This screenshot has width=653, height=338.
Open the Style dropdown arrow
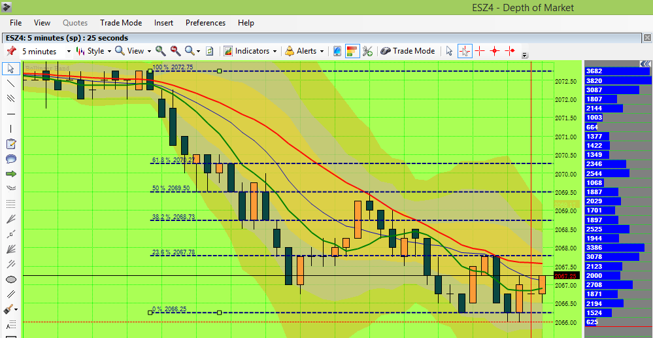109,51
